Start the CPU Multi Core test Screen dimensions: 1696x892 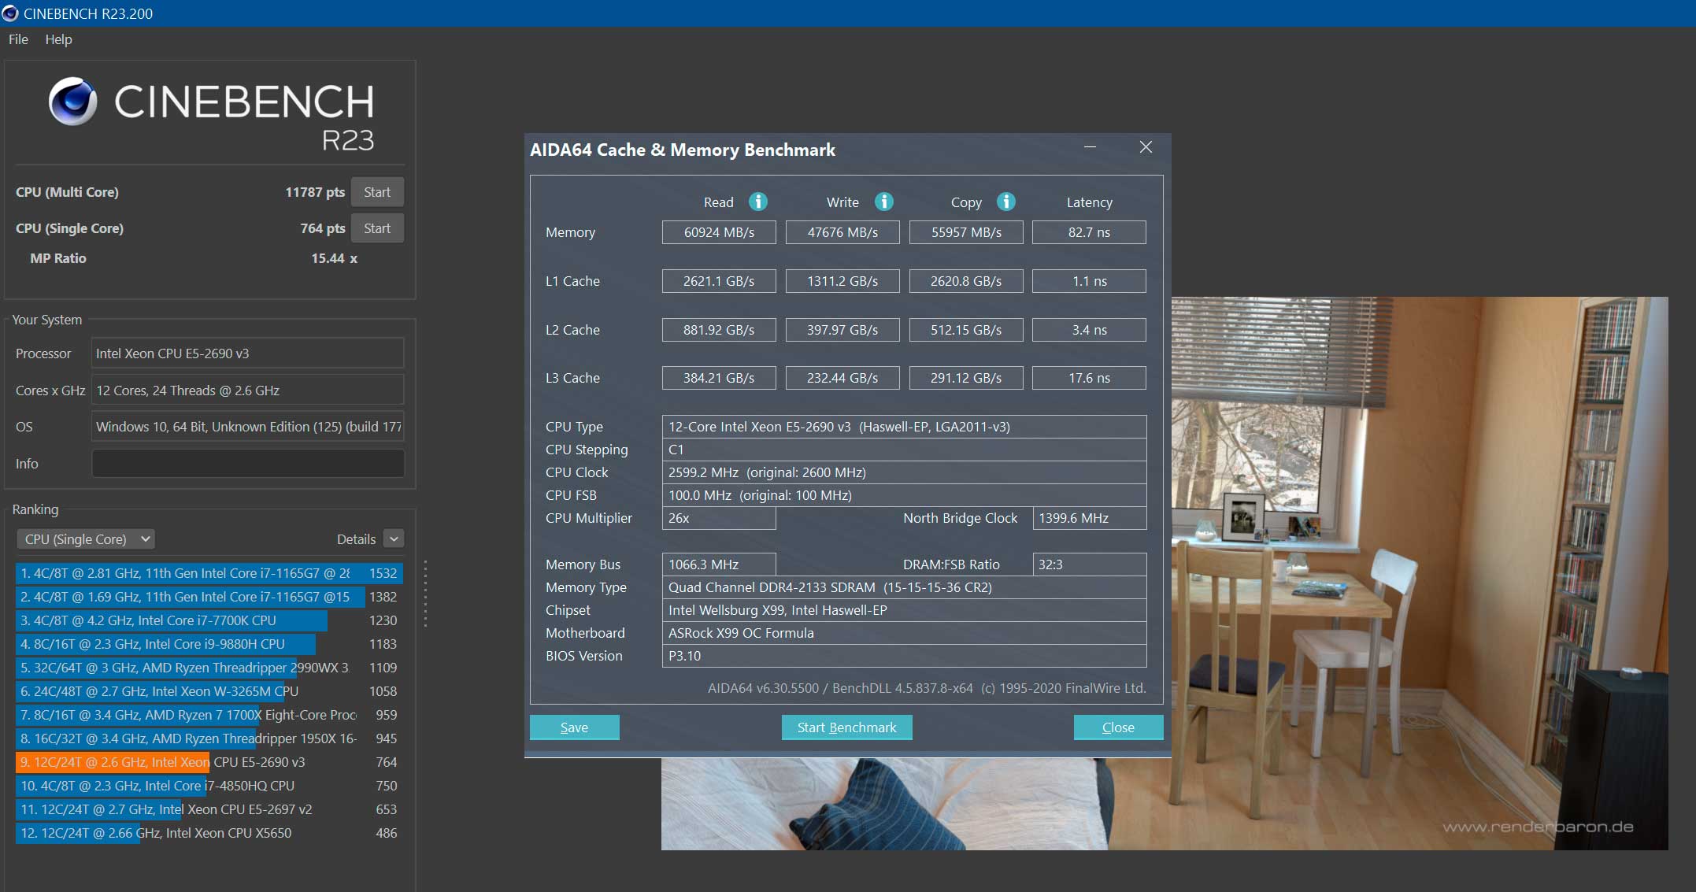[x=376, y=192]
